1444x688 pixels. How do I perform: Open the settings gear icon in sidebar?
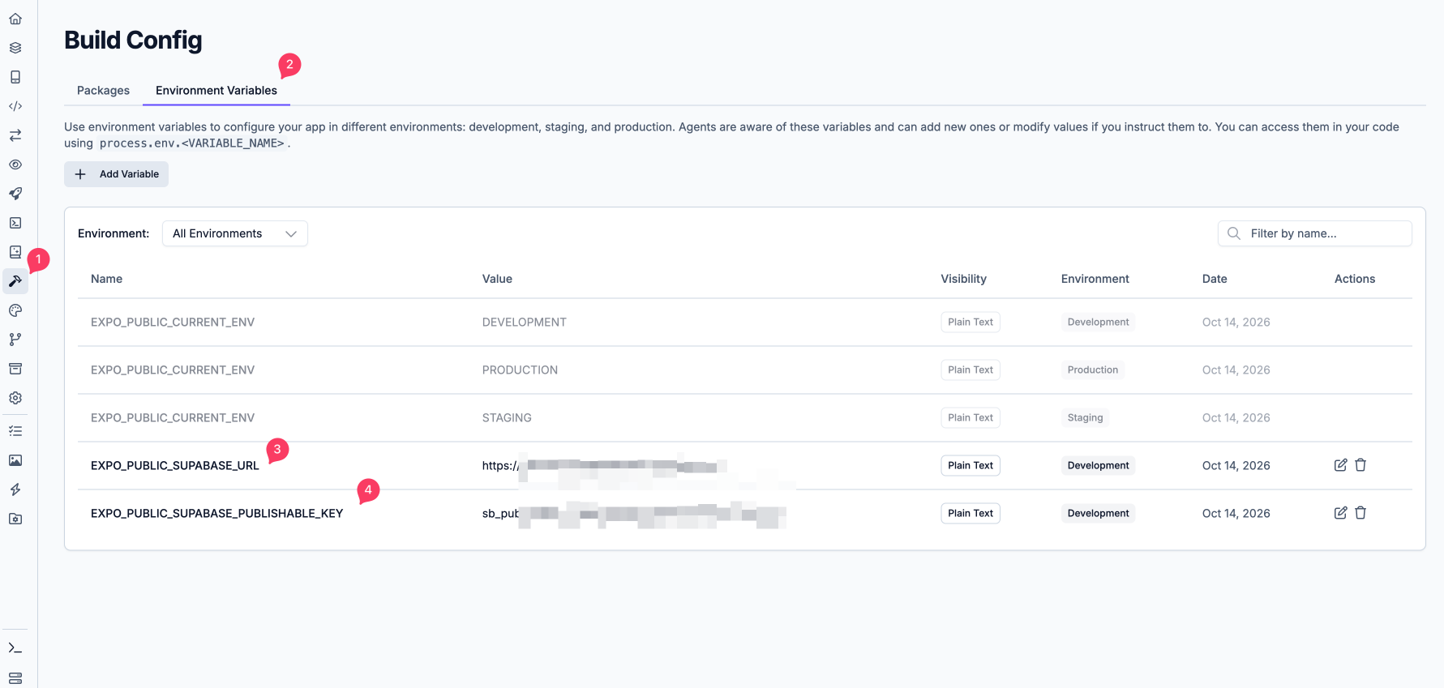15,398
